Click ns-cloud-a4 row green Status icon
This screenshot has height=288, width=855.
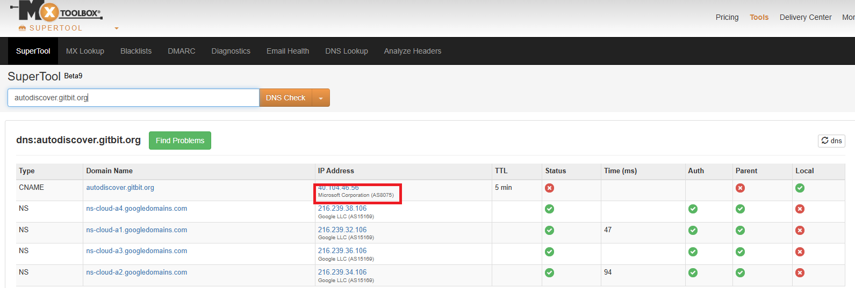549,209
